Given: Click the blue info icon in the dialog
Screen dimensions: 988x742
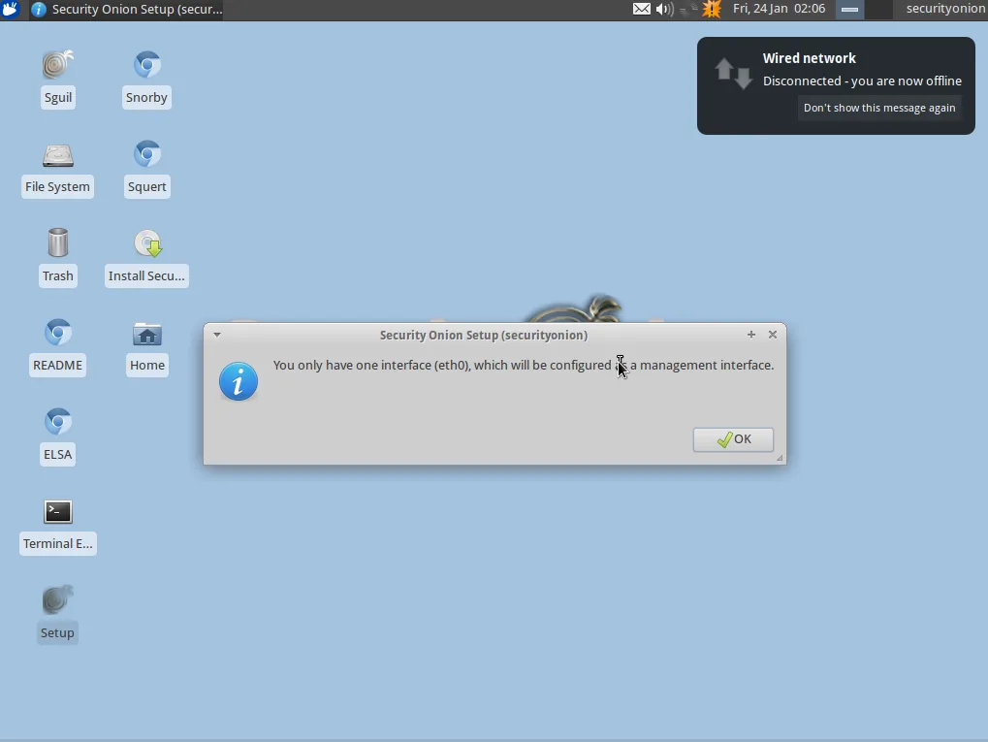Looking at the screenshot, I should (239, 381).
